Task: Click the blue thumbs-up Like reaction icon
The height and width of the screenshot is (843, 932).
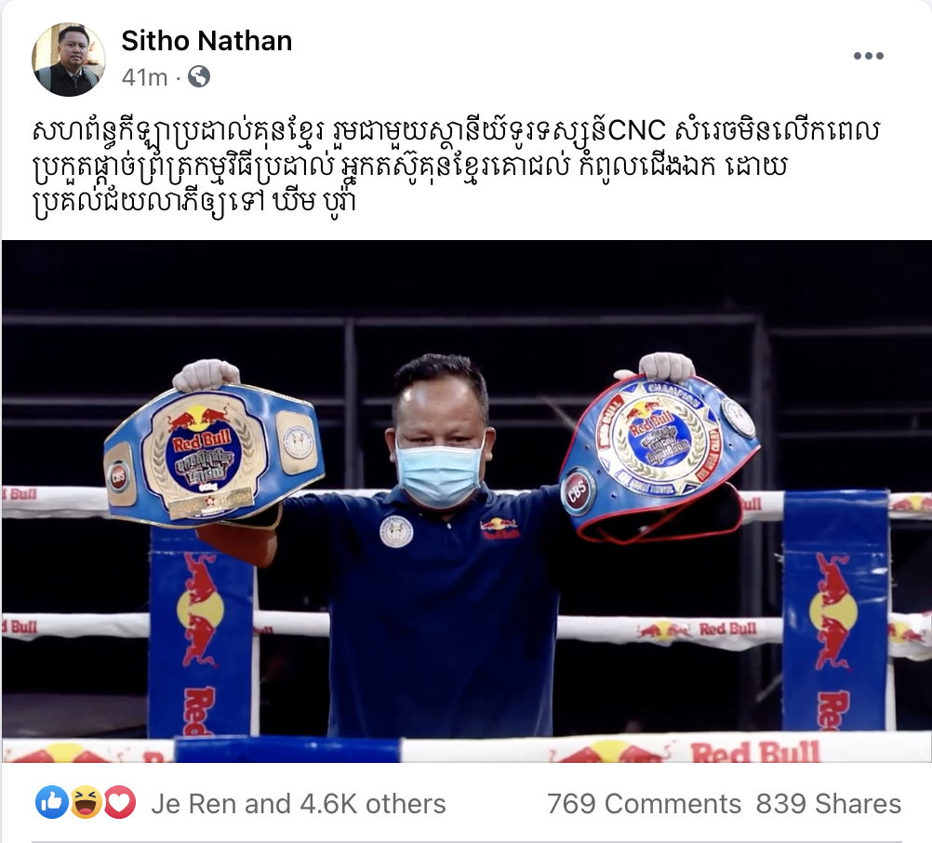Action: (x=52, y=803)
